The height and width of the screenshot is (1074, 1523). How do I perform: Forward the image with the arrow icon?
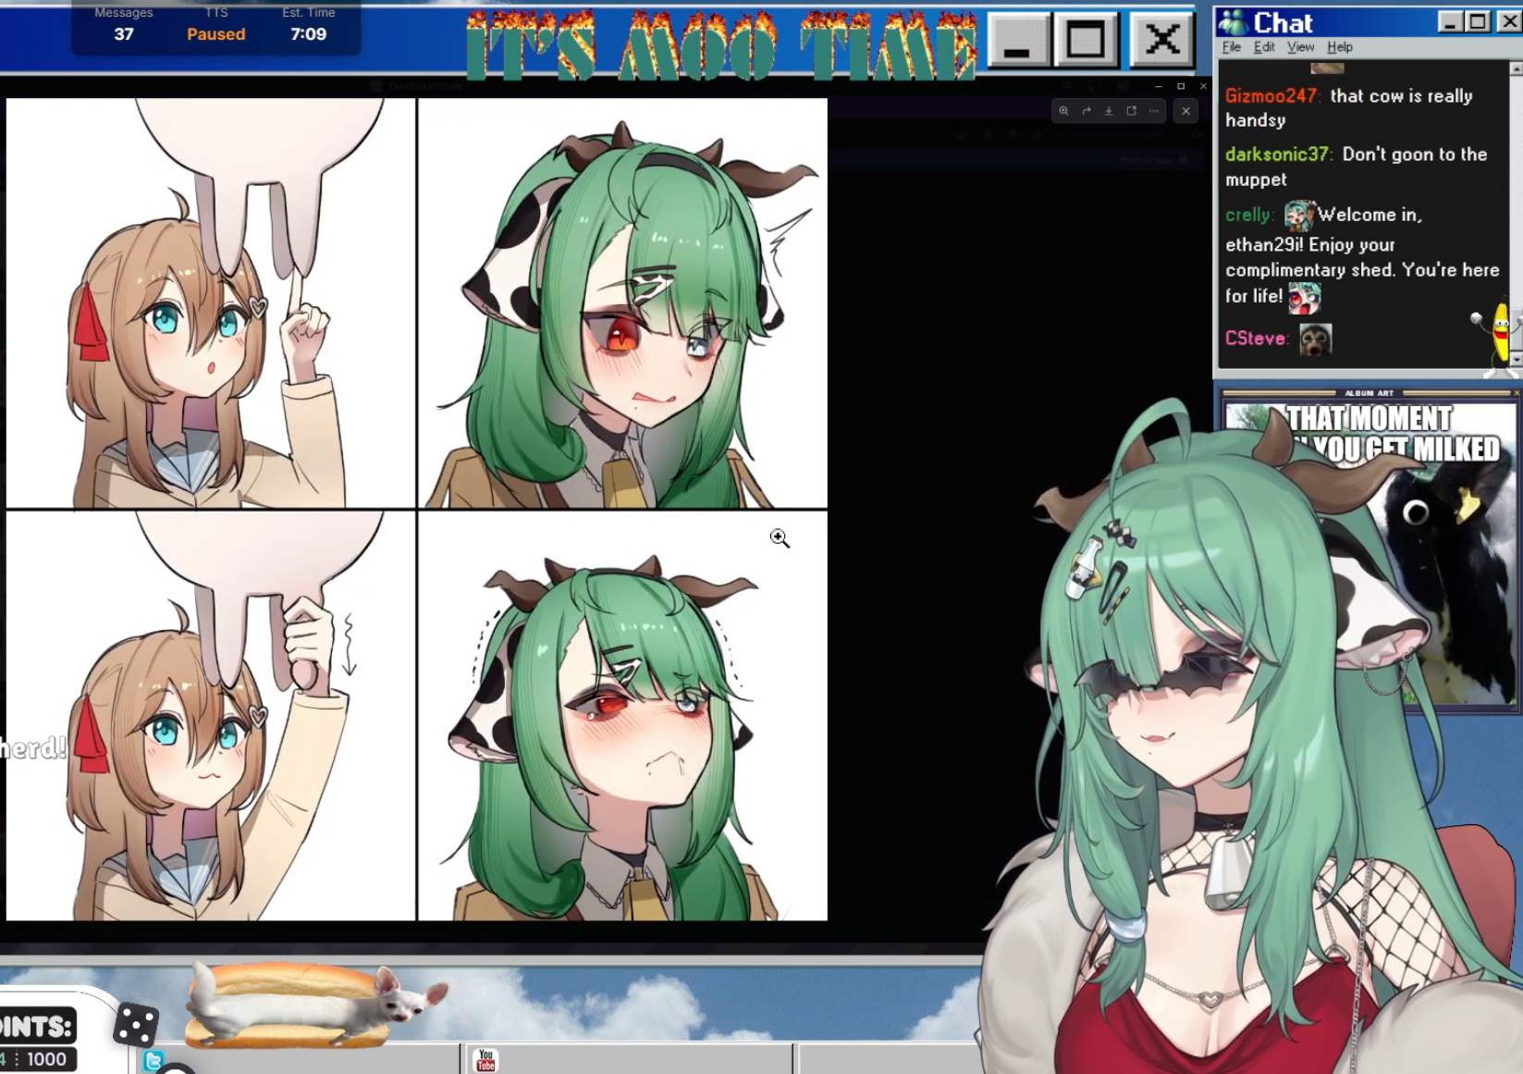[x=1087, y=111]
